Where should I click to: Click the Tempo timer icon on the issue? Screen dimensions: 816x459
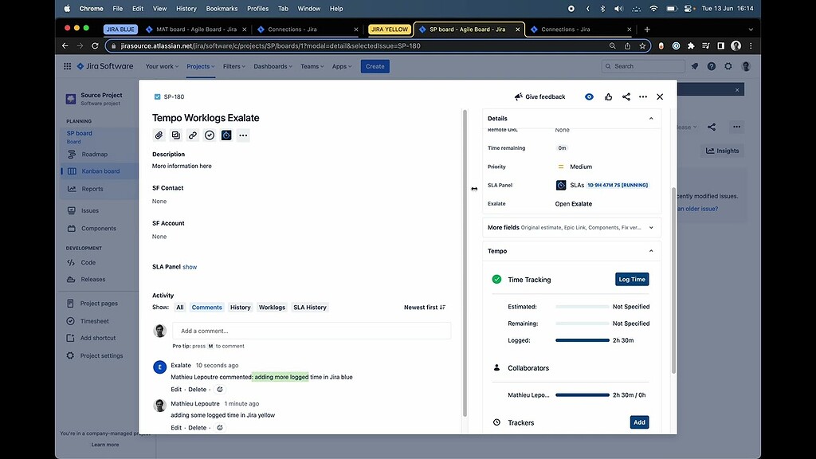click(226, 135)
